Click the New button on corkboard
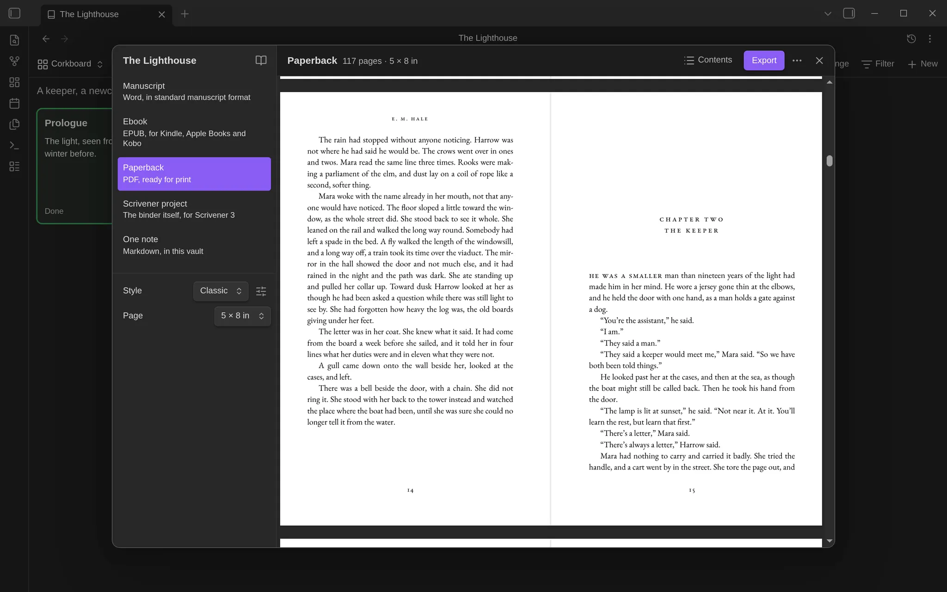 (x=922, y=64)
